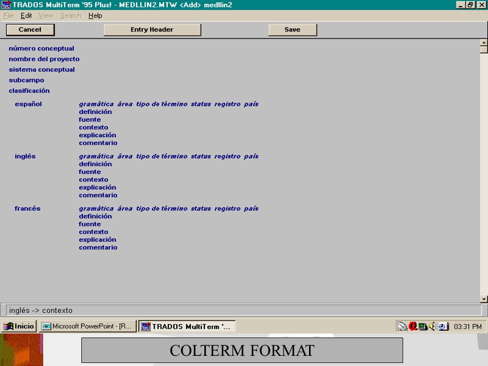Select área attribute under francés
The width and height of the screenshot is (488, 366).
click(125, 209)
